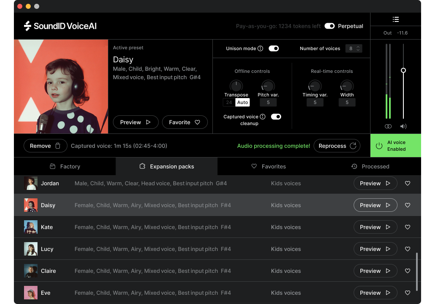Favorite the Eve voice heart icon

pos(408,293)
